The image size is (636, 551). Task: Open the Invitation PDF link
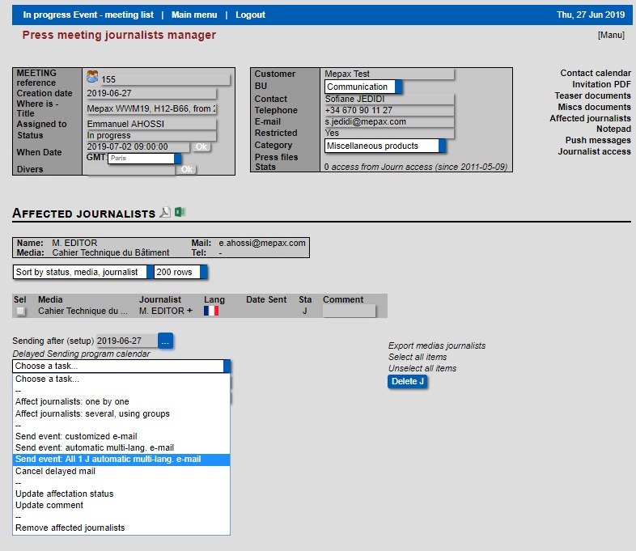(x=601, y=84)
